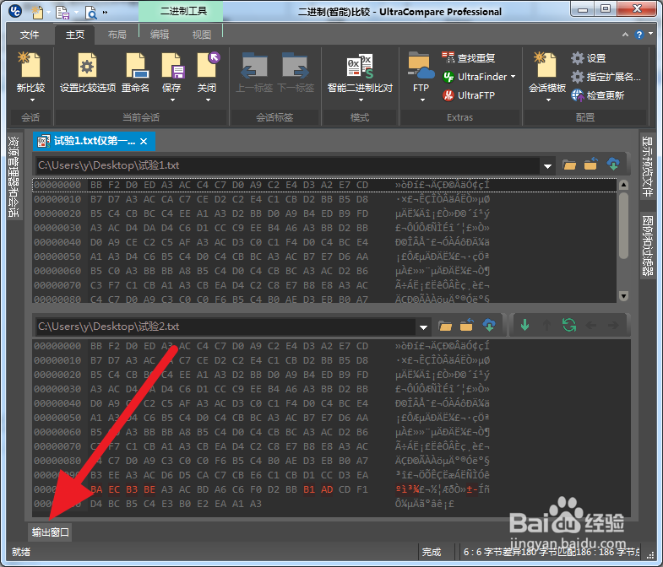The width and height of the screenshot is (663, 567).
Task: Close the 试验1.txt session tab
Action: coord(144,142)
